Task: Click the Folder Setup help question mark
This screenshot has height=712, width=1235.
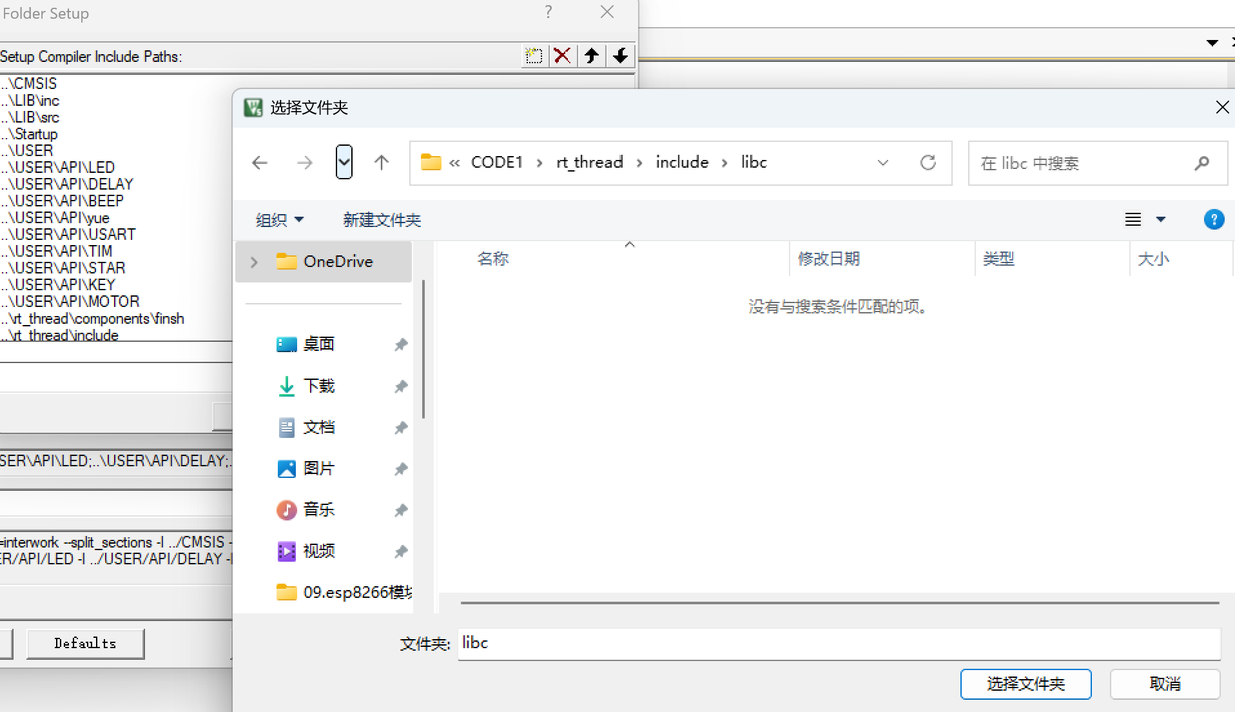Action: point(548,12)
